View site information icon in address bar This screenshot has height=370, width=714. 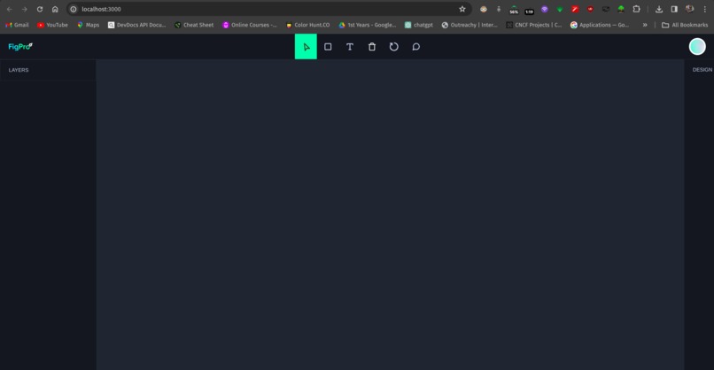74,9
